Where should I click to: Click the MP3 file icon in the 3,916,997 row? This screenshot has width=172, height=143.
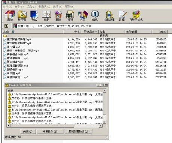click(x=5, y=77)
